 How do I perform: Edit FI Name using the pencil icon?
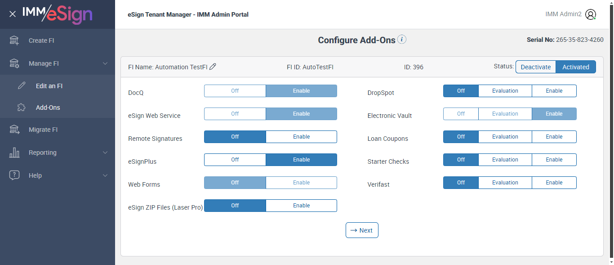213,67
